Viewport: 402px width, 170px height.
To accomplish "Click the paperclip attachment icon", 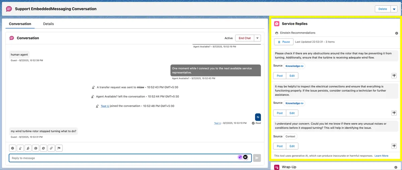I will [51, 148].
